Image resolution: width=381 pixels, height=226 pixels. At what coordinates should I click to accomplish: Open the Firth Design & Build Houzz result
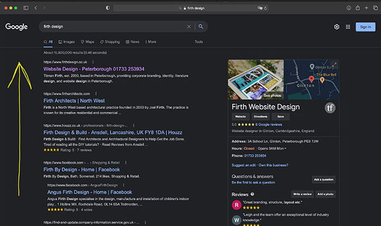pyautogui.click(x=113, y=132)
